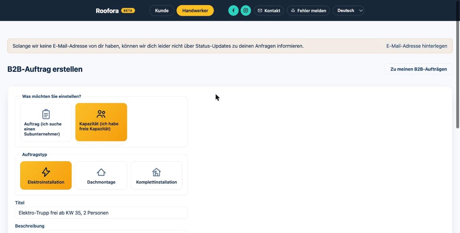Click the people icon for Kapazität
Viewport: 460px width, 233px height.
[x=101, y=114]
